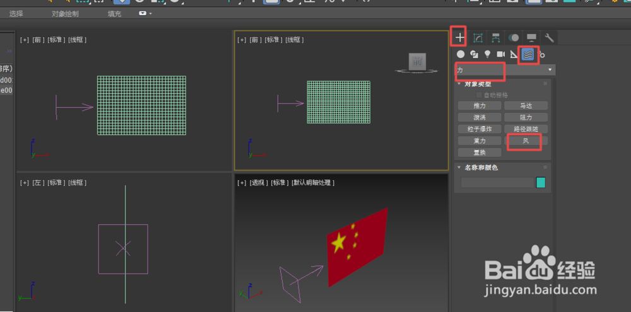631x312 pixels.
Task: Open the [透视] perspective view menu
Action: pyautogui.click(x=258, y=183)
